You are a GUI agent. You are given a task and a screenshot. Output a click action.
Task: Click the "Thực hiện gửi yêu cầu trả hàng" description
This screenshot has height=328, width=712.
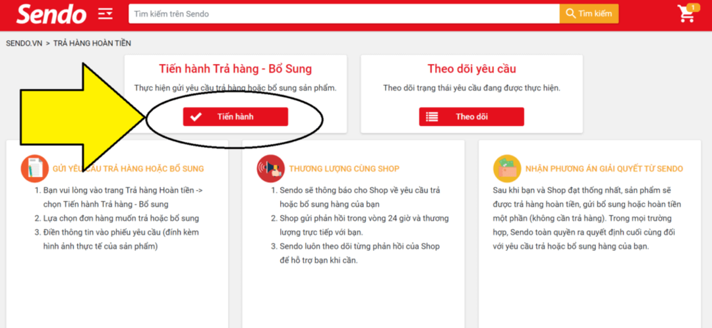(235, 88)
